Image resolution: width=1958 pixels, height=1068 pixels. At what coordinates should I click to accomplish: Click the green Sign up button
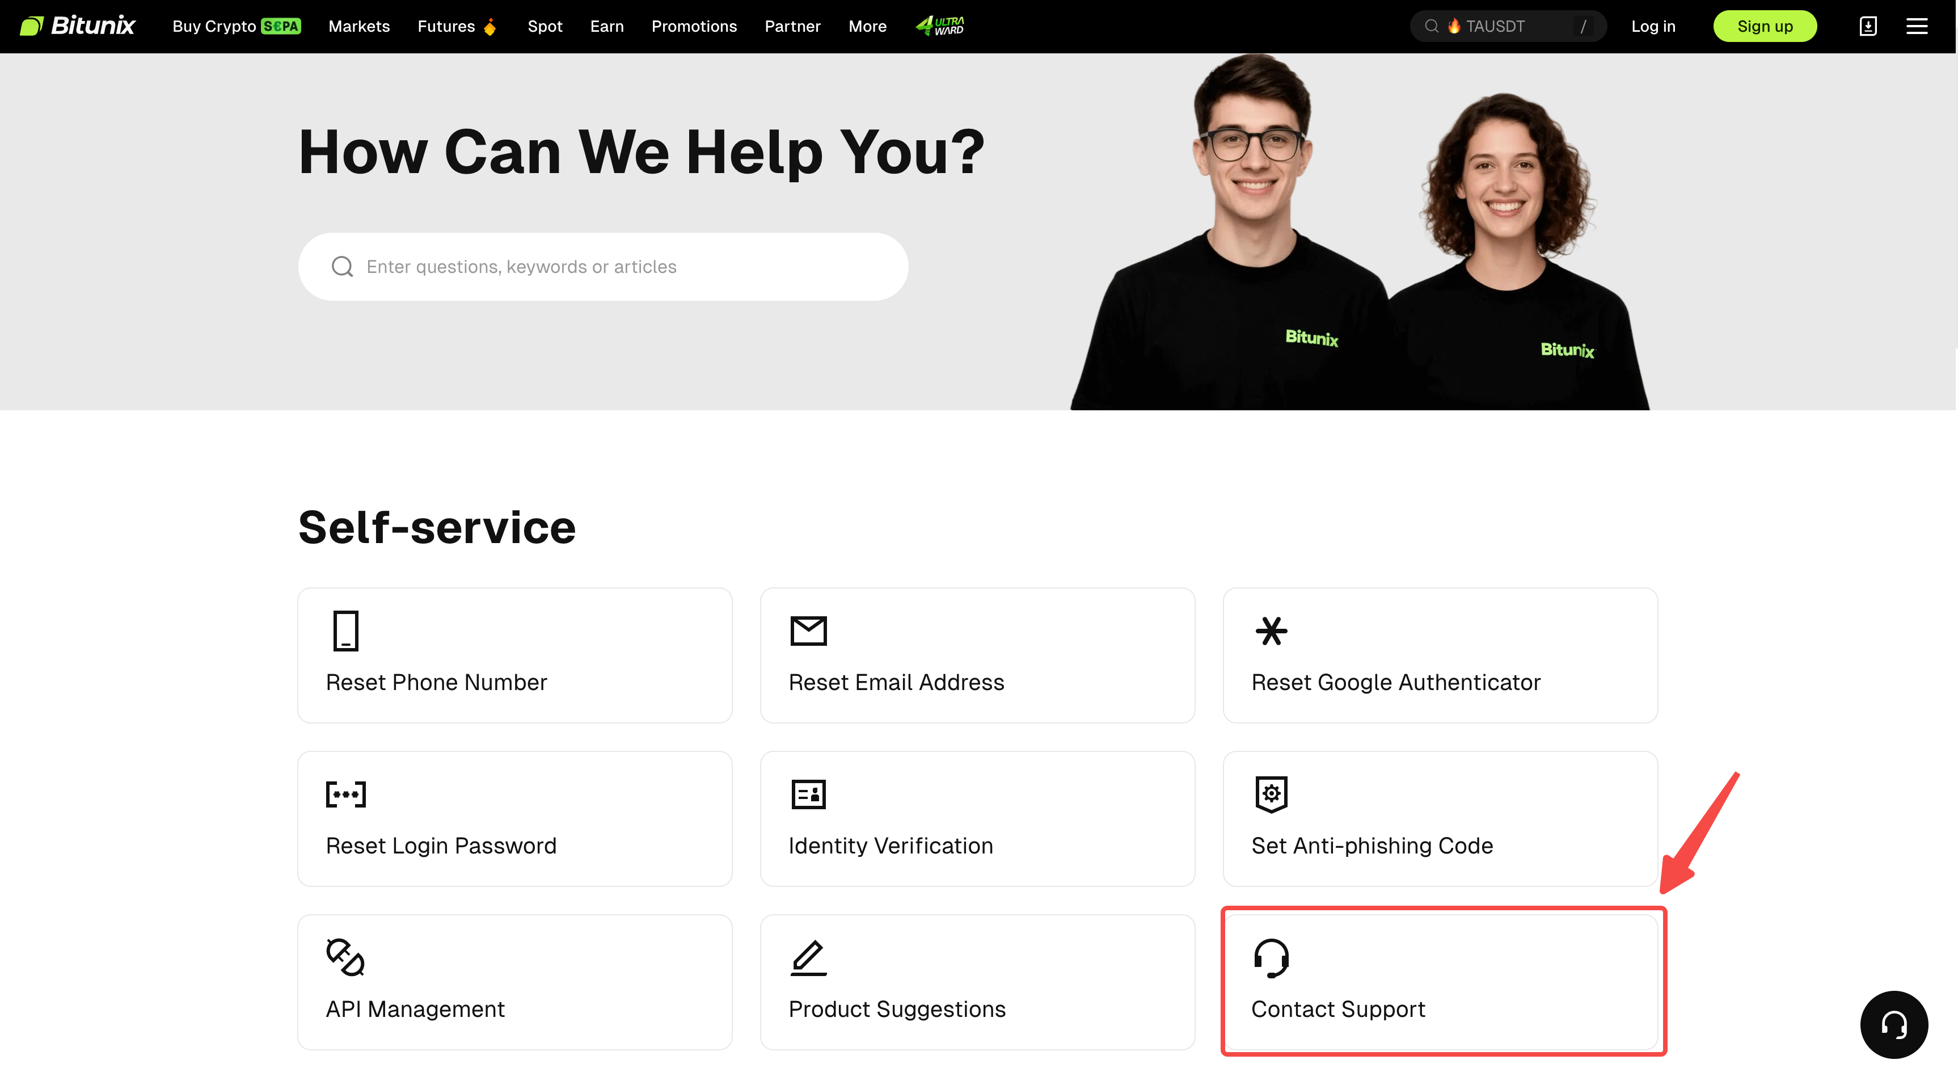point(1764,27)
